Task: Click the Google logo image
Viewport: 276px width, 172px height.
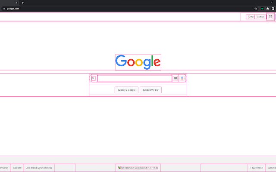Action: coord(138,62)
